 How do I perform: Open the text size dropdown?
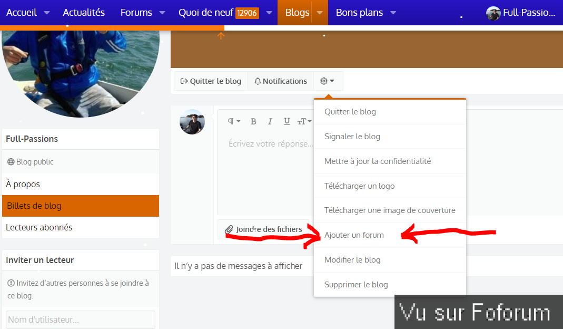tap(304, 121)
